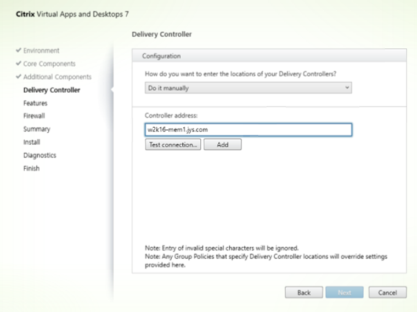Click the note about invalid special characters
The image size is (417, 312).
(x=222, y=248)
